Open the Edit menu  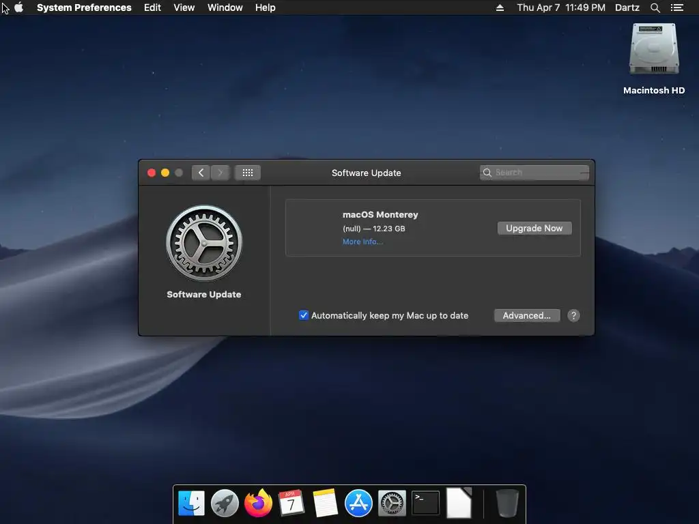[152, 8]
